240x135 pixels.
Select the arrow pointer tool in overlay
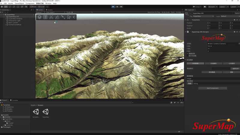tap(69, 17)
